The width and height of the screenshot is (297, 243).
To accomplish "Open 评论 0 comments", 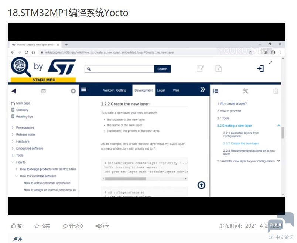I will click(73, 226).
